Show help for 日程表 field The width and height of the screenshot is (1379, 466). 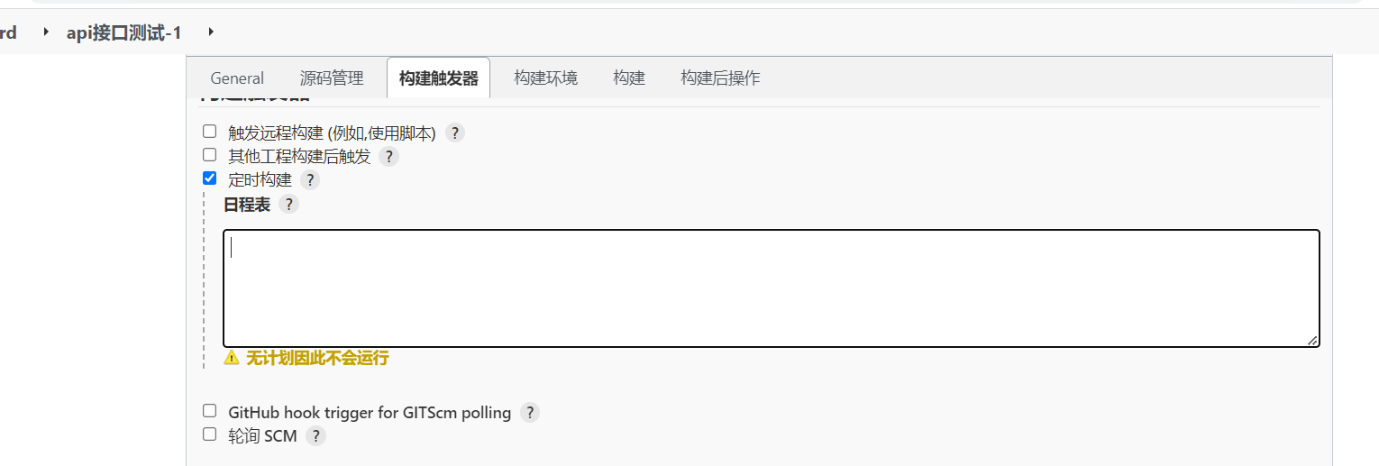point(288,205)
